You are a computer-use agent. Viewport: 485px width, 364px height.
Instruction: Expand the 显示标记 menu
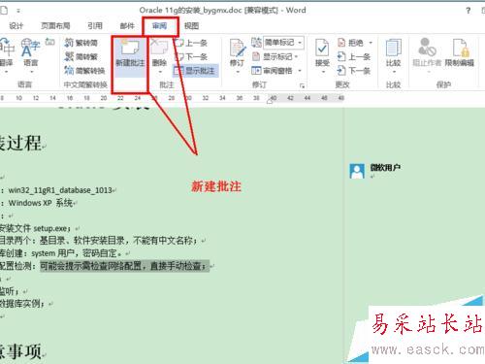275,56
